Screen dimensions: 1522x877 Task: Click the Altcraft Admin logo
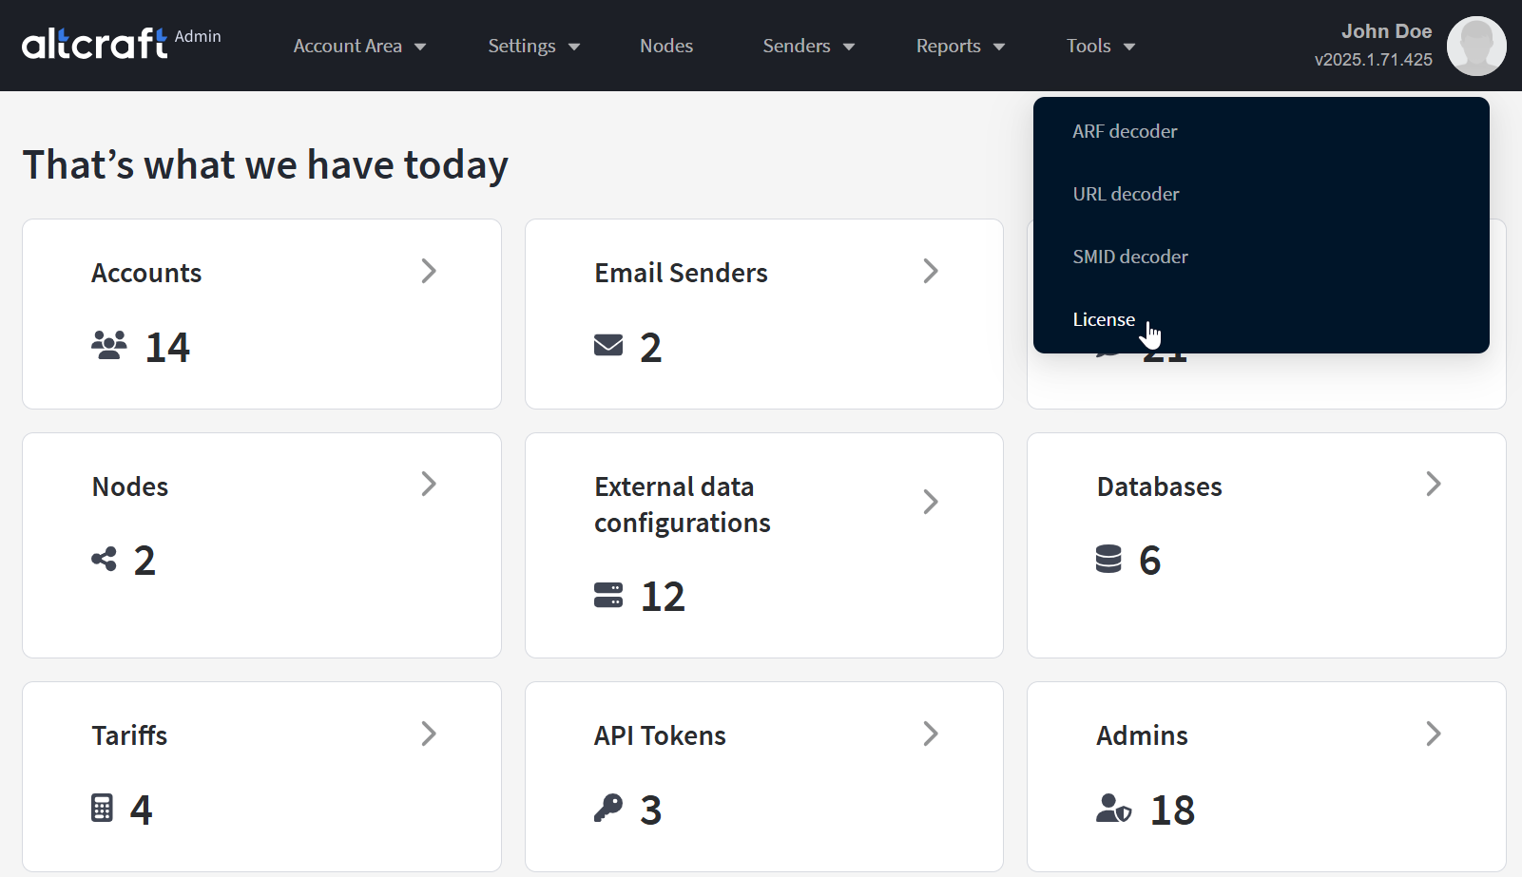pyautogui.click(x=121, y=43)
